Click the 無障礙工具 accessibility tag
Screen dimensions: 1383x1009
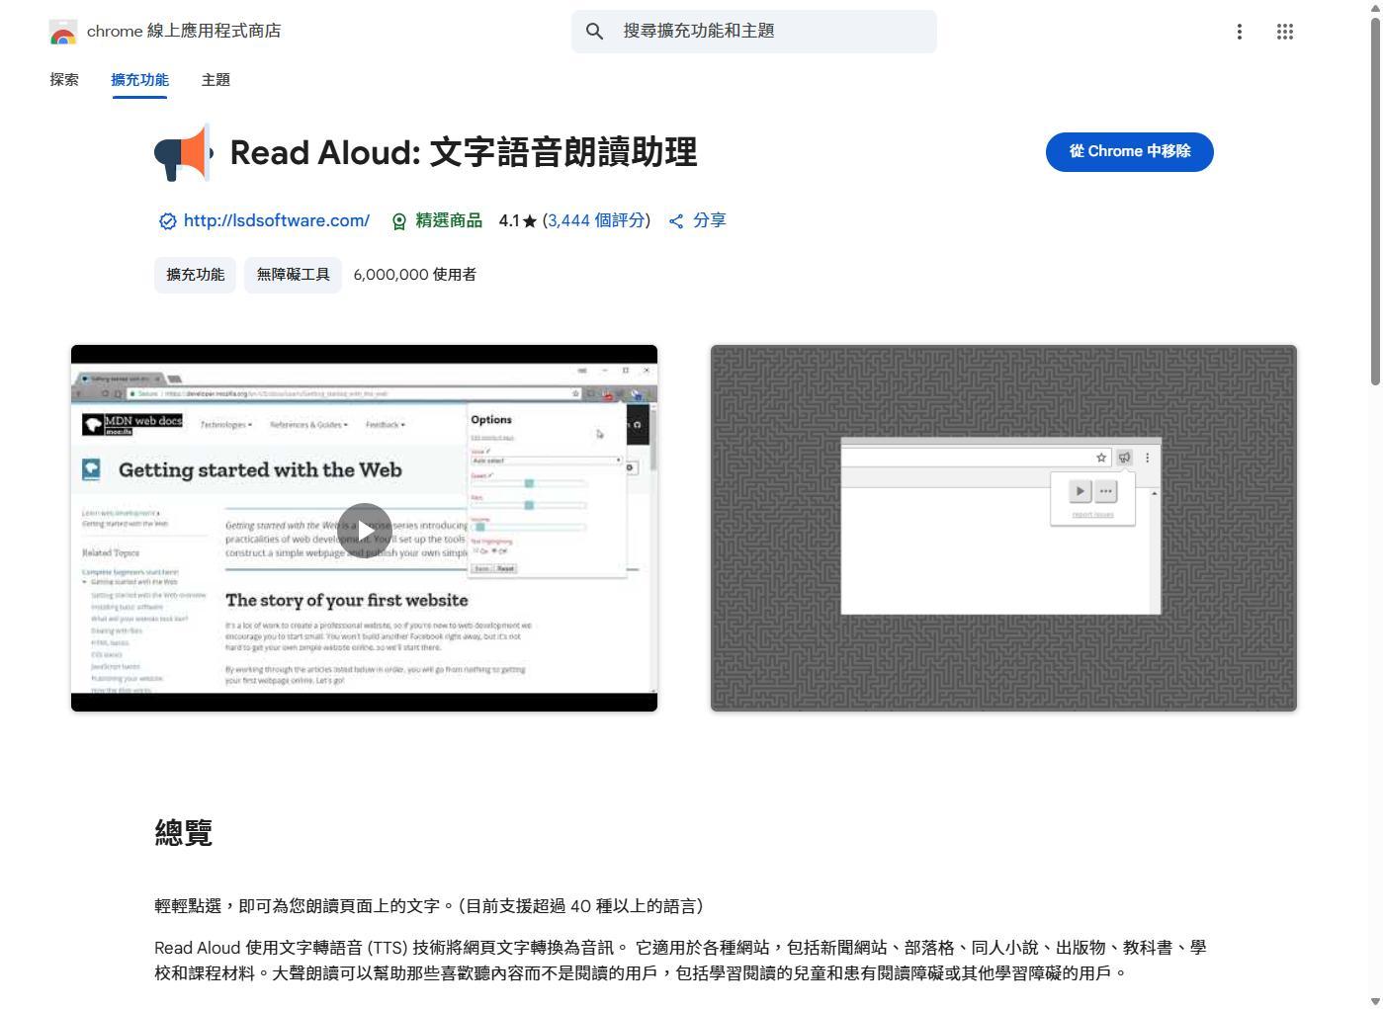[x=293, y=274]
